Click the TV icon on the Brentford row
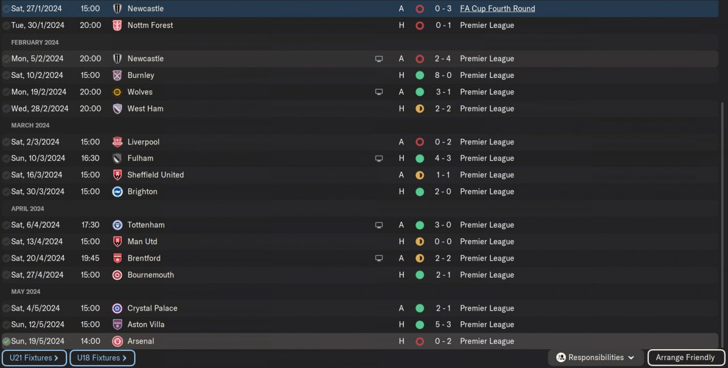This screenshot has height=368, width=728. point(379,258)
